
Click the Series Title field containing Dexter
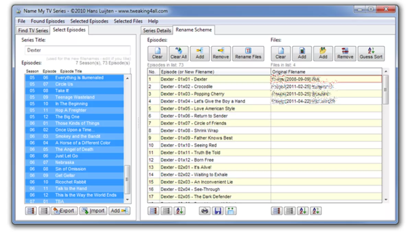(x=77, y=50)
